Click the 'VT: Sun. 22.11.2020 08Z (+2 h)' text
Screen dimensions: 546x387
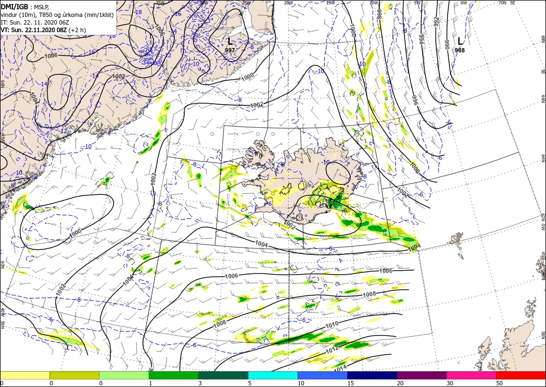(x=43, y=30)
